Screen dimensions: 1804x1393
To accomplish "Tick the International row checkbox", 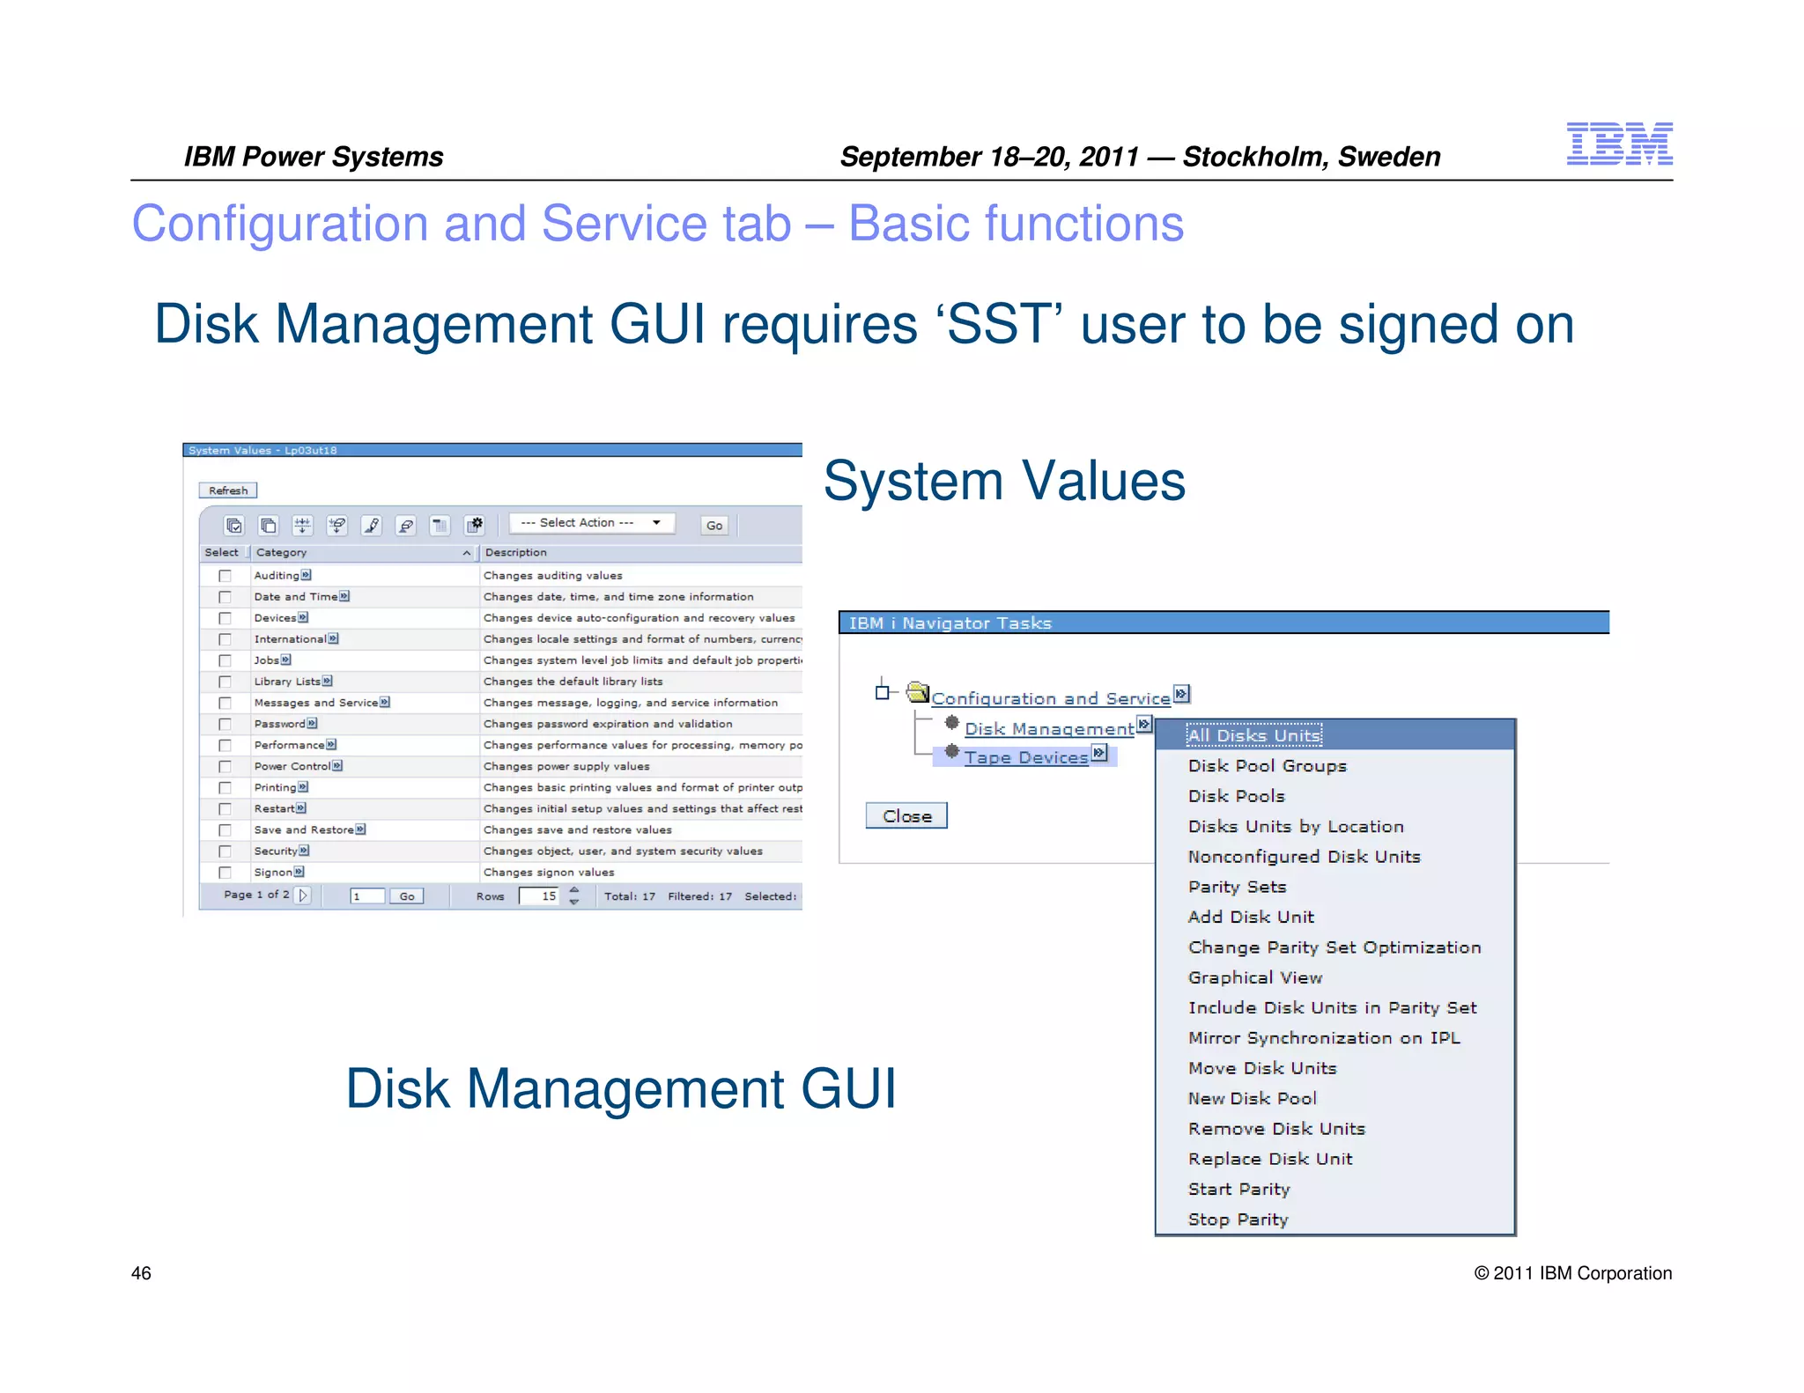I will coord(225,639).
